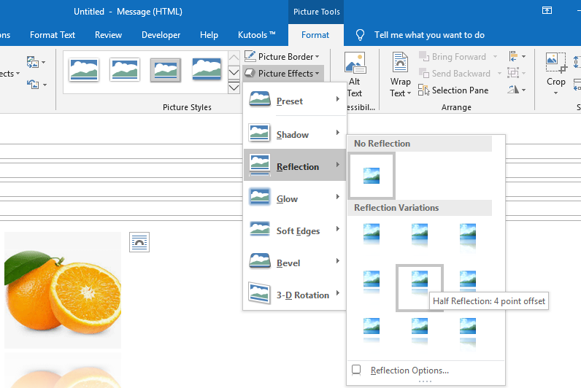581x388 pixels.
Task: Apply the second picture style thumbnail
Action: 125,69
